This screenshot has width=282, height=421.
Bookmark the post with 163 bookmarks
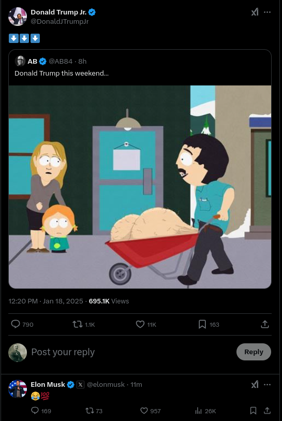(202, 324)
